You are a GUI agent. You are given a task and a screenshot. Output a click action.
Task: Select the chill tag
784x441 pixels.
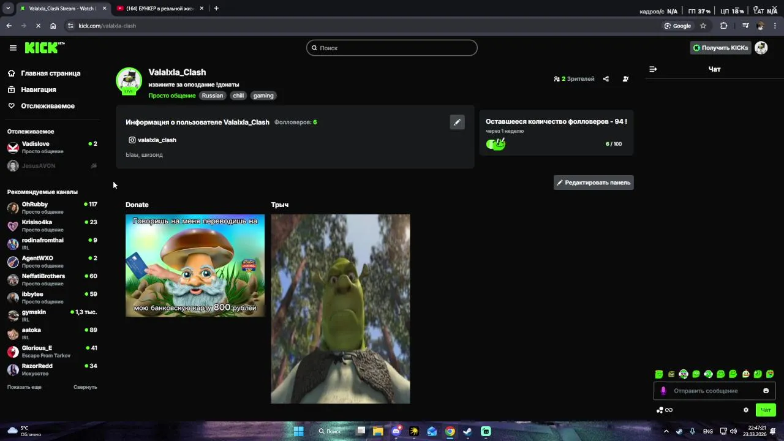(238, 96)
